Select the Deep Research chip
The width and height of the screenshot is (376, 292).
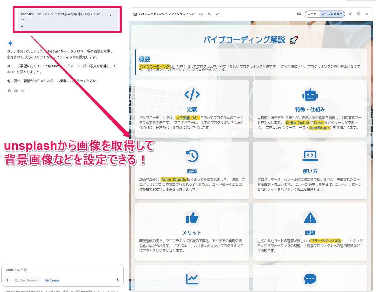[x=27, y=280]
